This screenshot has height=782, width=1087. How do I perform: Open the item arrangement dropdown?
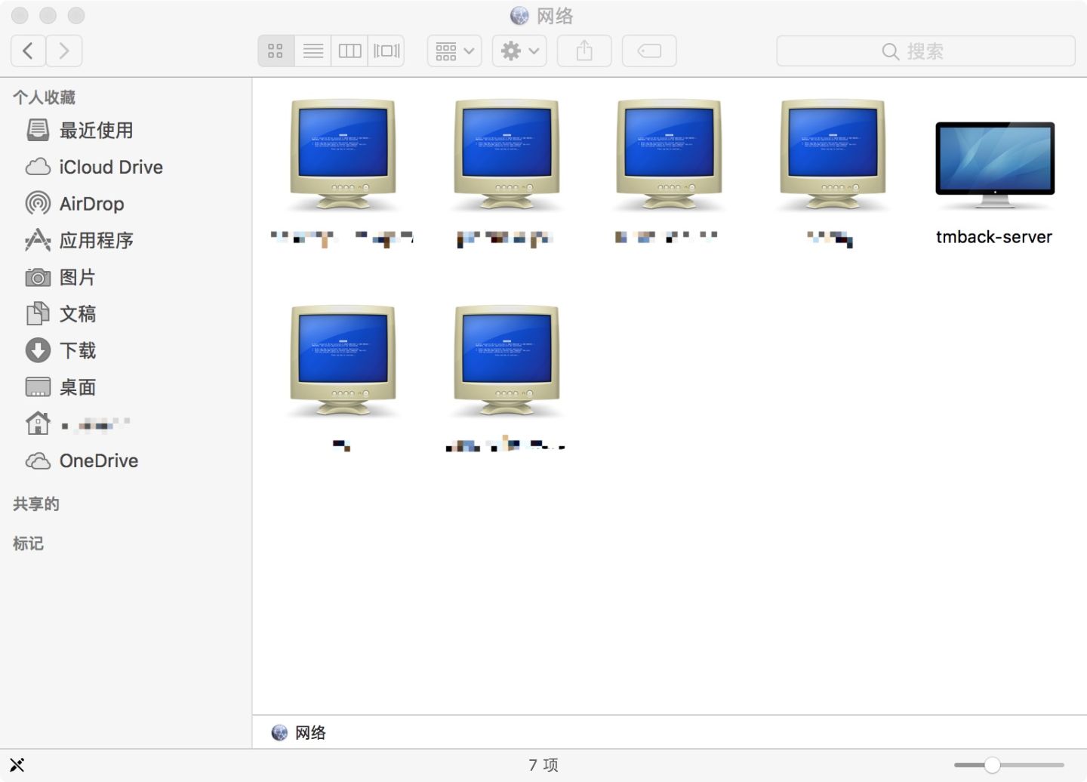[454, 51]
